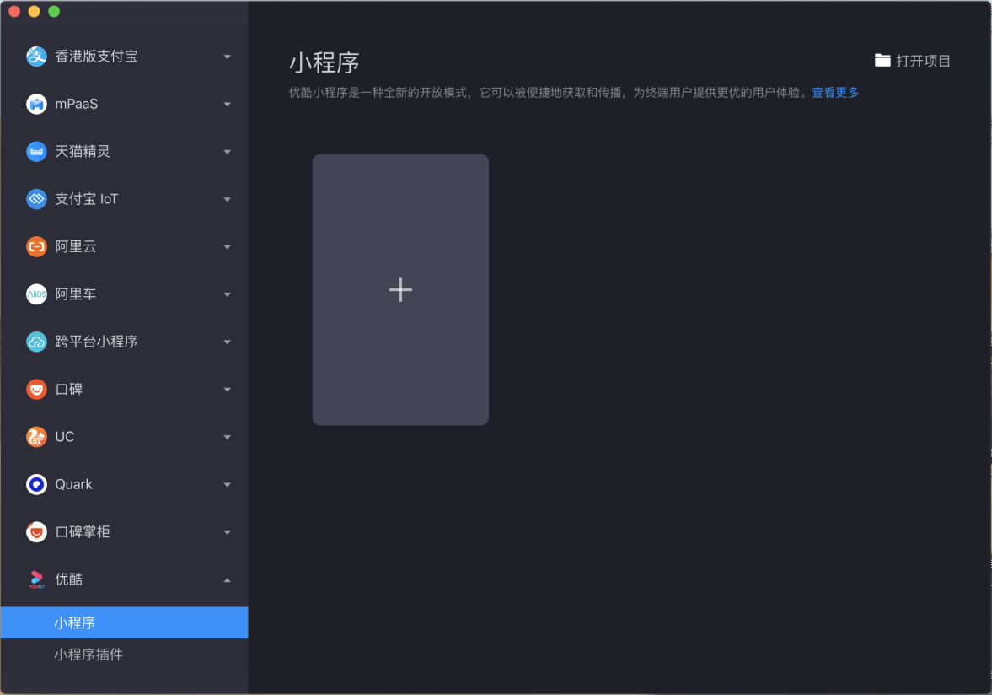Click the 阿里车 AliOS icon
The height and width of the screenshot is (695, 992).
click(37, 294)
